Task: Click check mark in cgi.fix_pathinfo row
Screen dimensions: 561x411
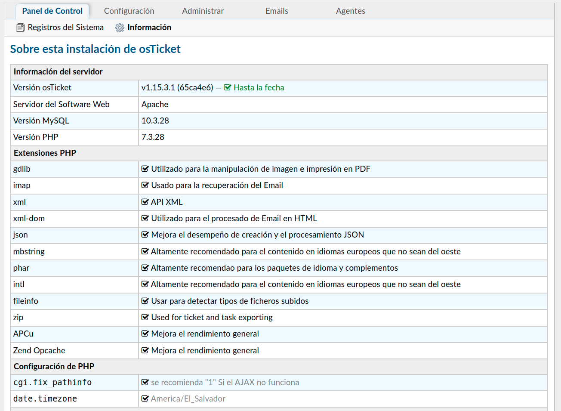Action: point(145,383)
